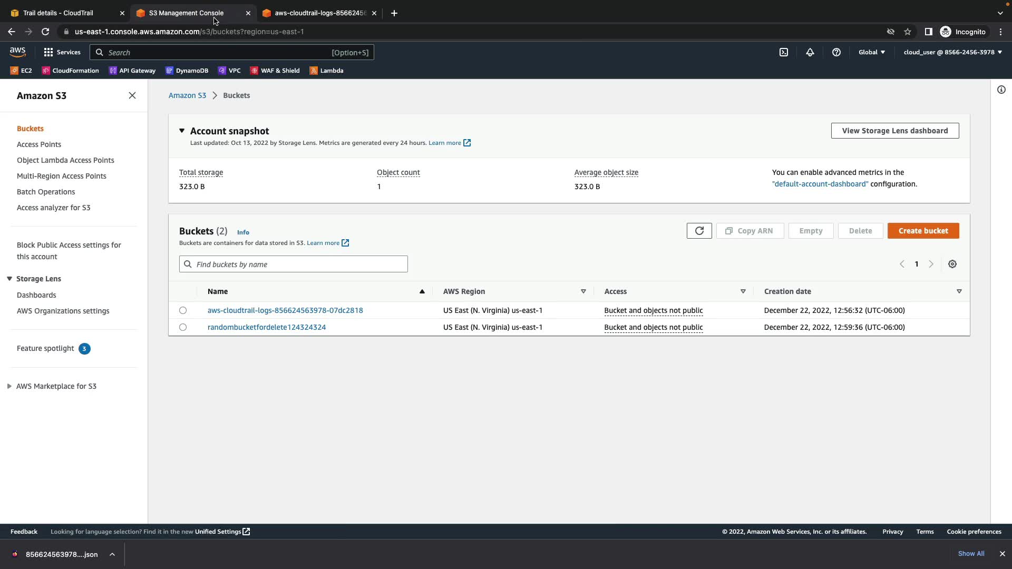Open bucket table preferences gear

tap(952, 264)
